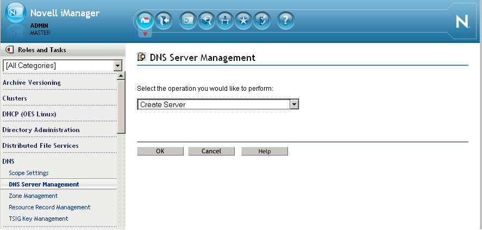
Task: Click the Roles and Tasks panel icon
Action: [x=10, y=49]
